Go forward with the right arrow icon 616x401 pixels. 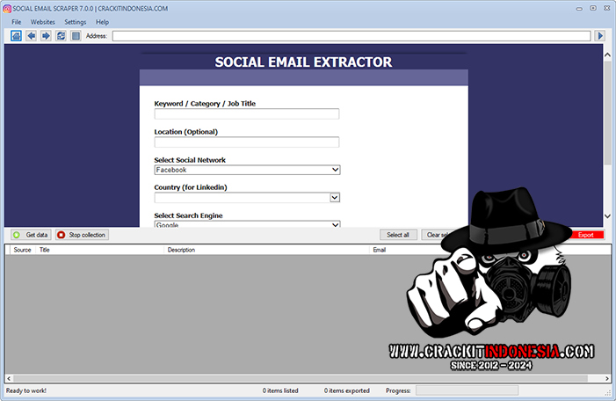coord(46,36)
